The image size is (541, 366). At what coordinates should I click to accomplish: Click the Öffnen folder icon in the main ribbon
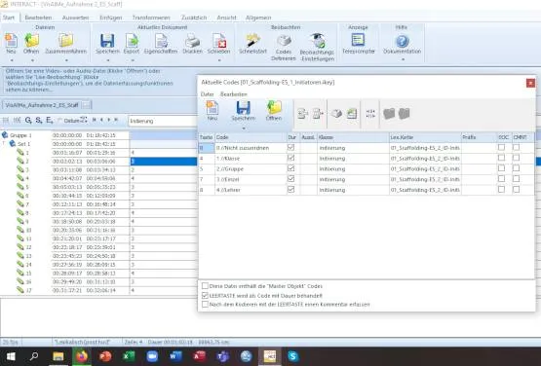point(31,41)
